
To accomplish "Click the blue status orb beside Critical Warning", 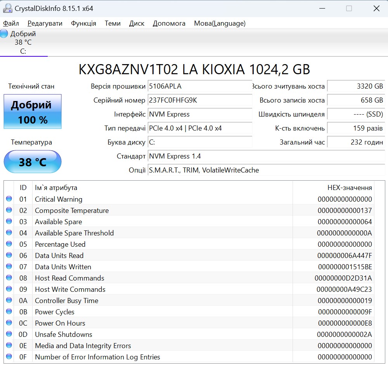I will point(9,199).
